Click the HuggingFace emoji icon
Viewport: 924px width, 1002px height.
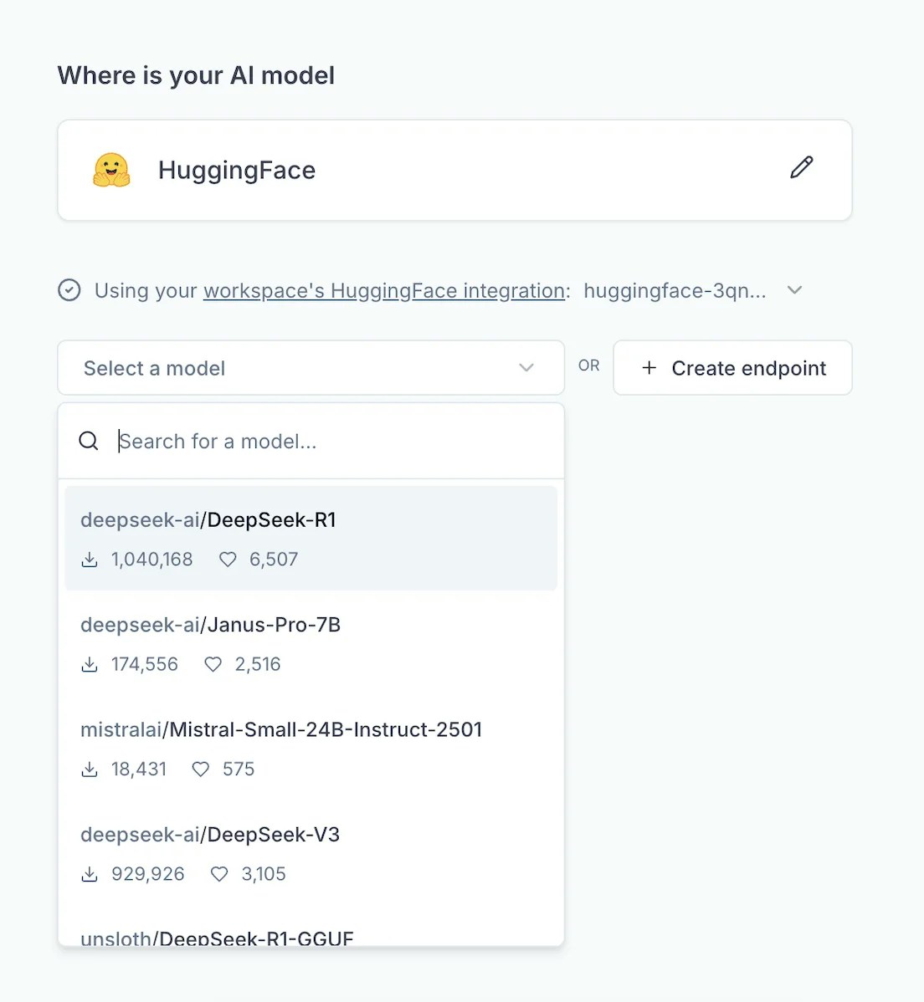(110, 170)
